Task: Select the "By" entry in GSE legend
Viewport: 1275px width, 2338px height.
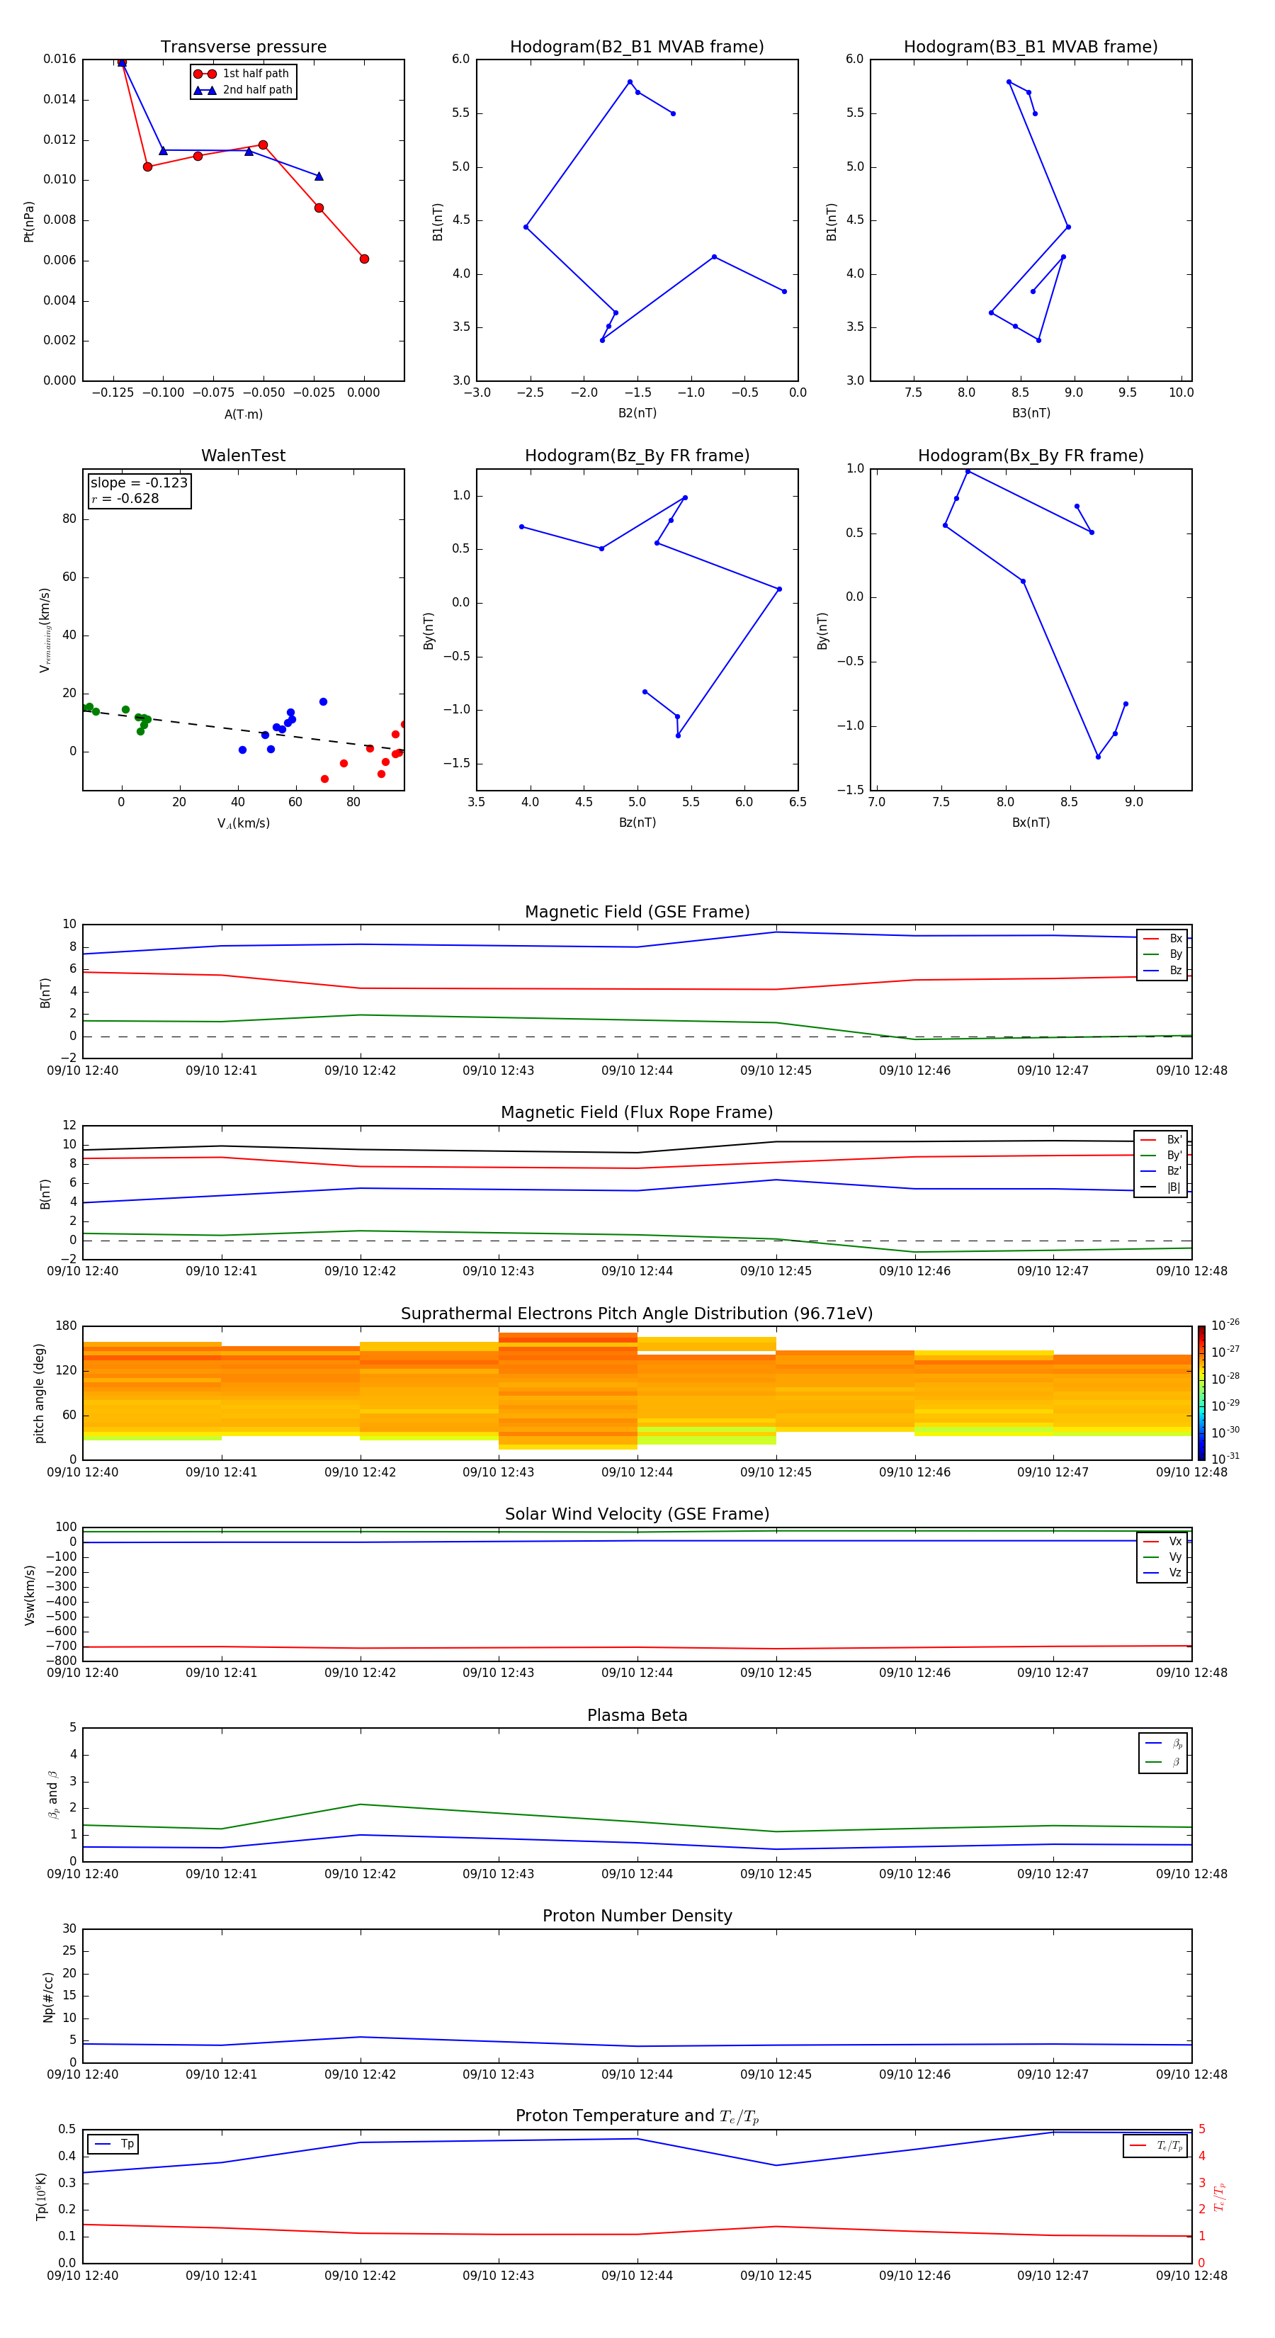Action: (x=1163, y=954)
